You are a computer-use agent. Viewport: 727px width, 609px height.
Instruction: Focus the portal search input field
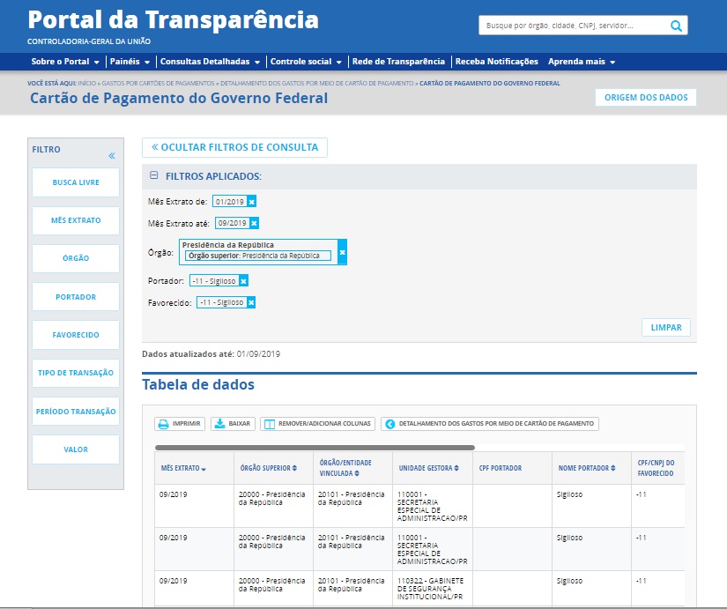[x=573, y=26]
